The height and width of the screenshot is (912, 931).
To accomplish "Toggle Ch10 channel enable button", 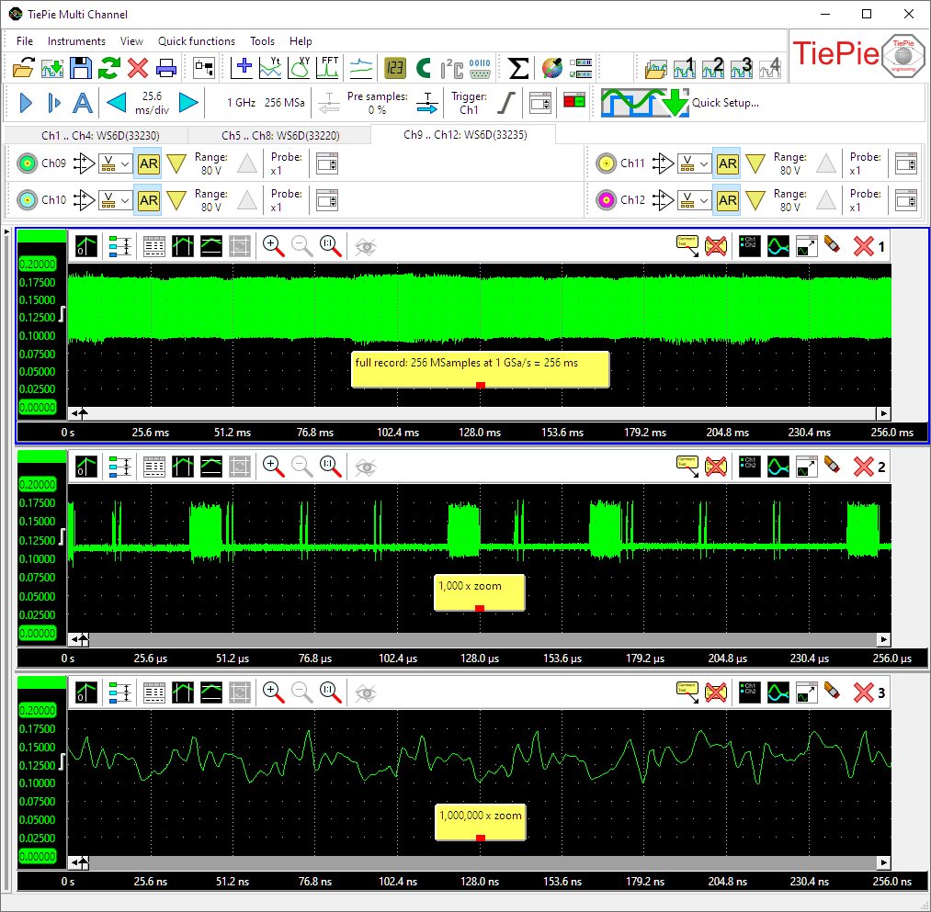I will 26,200.
